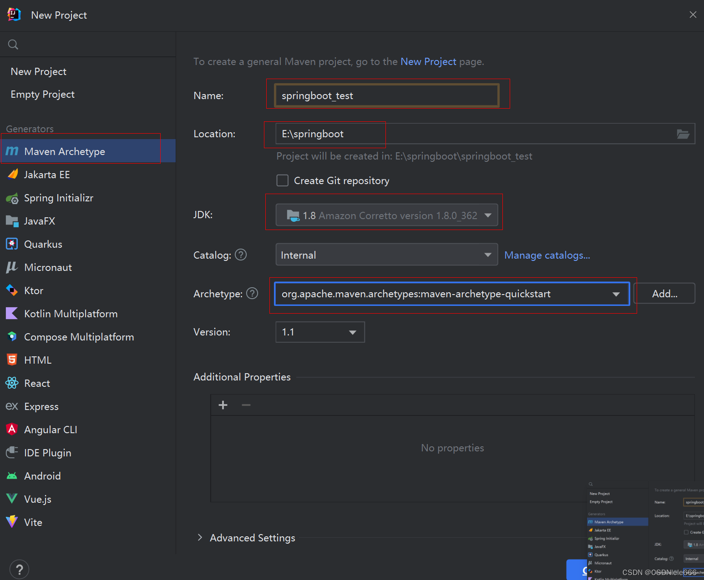704x580 pixels.
Task: Click the Add button next to Archetype
Action: [x=664, y=293]
